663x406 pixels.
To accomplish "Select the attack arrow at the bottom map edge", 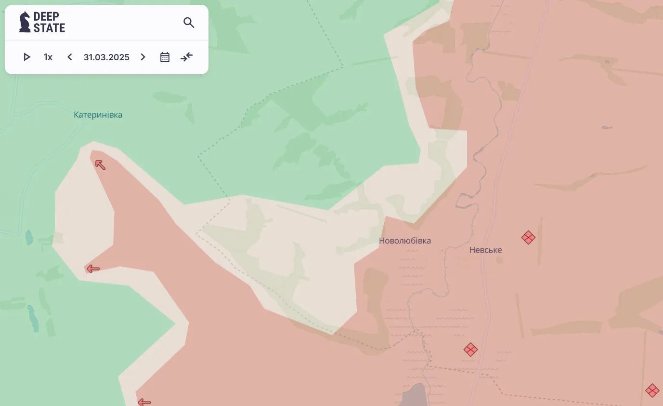I will [144, 402].
